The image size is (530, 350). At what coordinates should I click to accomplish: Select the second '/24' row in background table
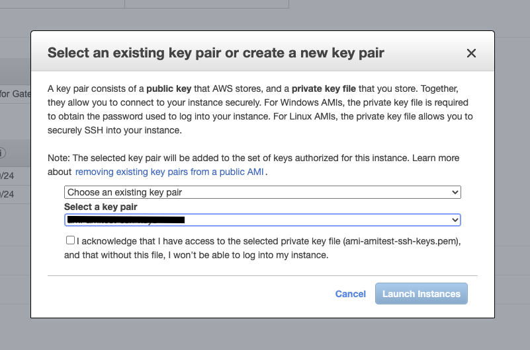point(8,194)
